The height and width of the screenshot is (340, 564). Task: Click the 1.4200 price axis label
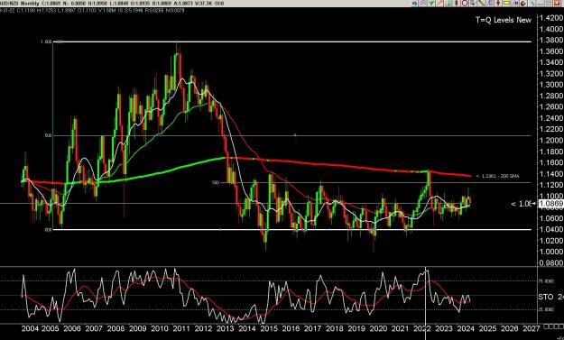pyautogui.click(x=551, y=18)
